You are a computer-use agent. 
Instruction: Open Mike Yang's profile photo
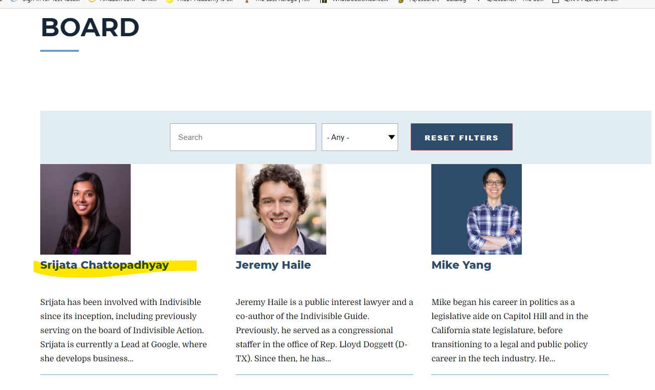pyautogui.click(x=477, y=209)
